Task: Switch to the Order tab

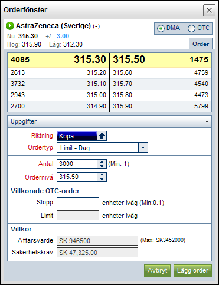Action: coord(201,44)
